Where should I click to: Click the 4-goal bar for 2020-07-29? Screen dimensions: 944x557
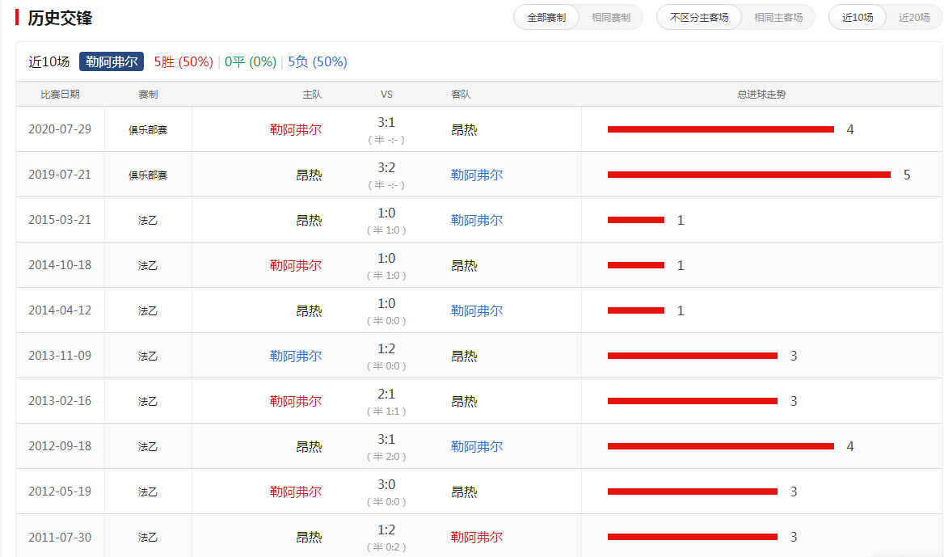(721, 129)
